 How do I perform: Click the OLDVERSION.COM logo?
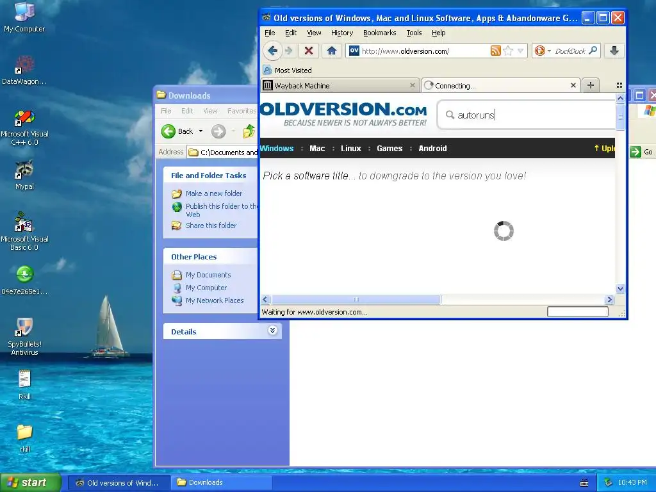tap(343, 114)
